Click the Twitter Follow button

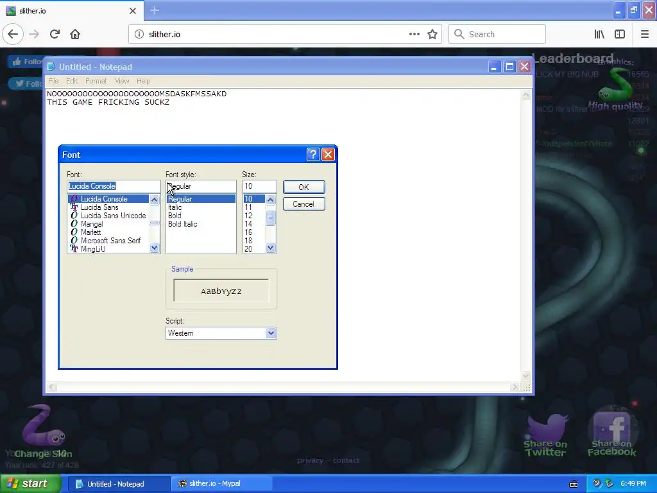point(27,83)
